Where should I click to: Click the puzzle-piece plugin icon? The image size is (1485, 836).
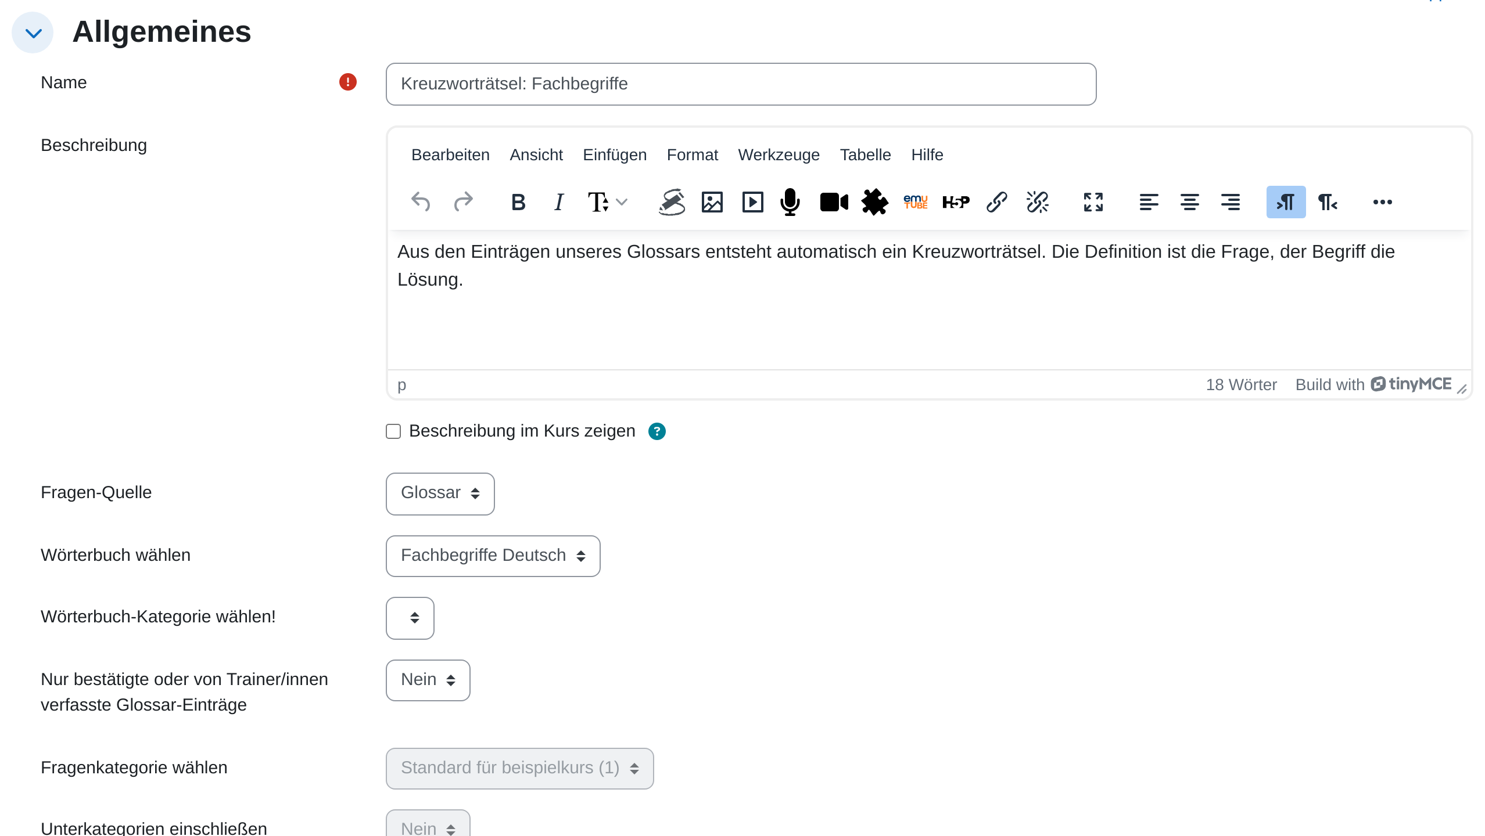[x=875, y=202]
